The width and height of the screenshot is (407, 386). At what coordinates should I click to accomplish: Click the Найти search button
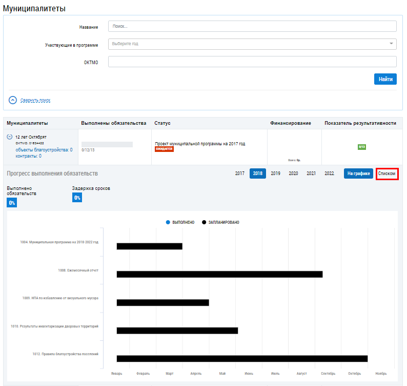[x=385, y=79]
